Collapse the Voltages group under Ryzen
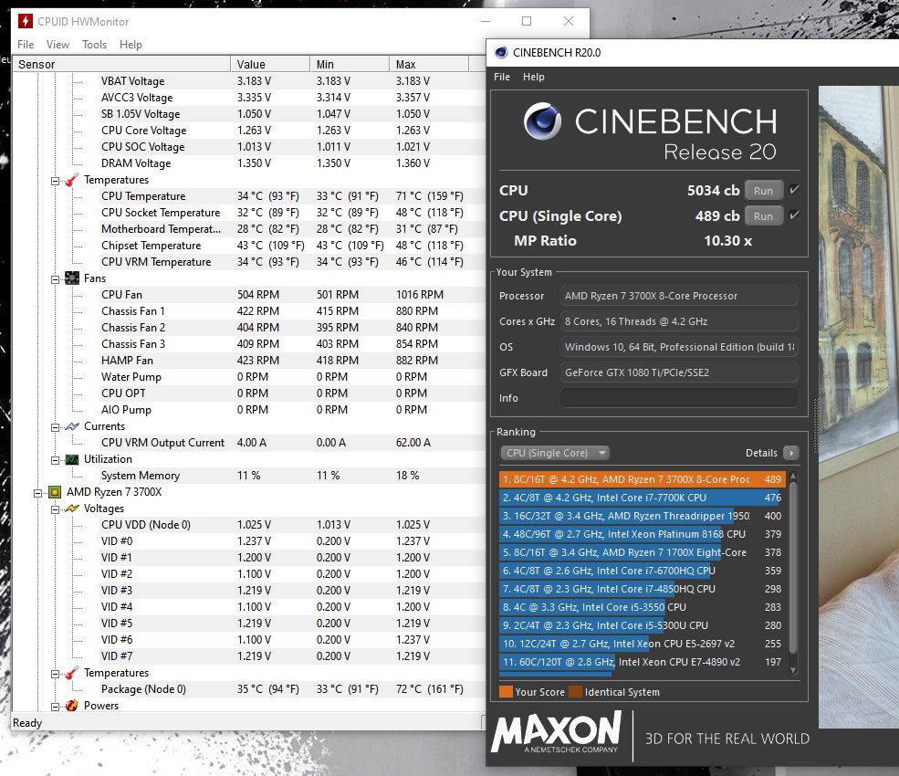 (55, 509)
